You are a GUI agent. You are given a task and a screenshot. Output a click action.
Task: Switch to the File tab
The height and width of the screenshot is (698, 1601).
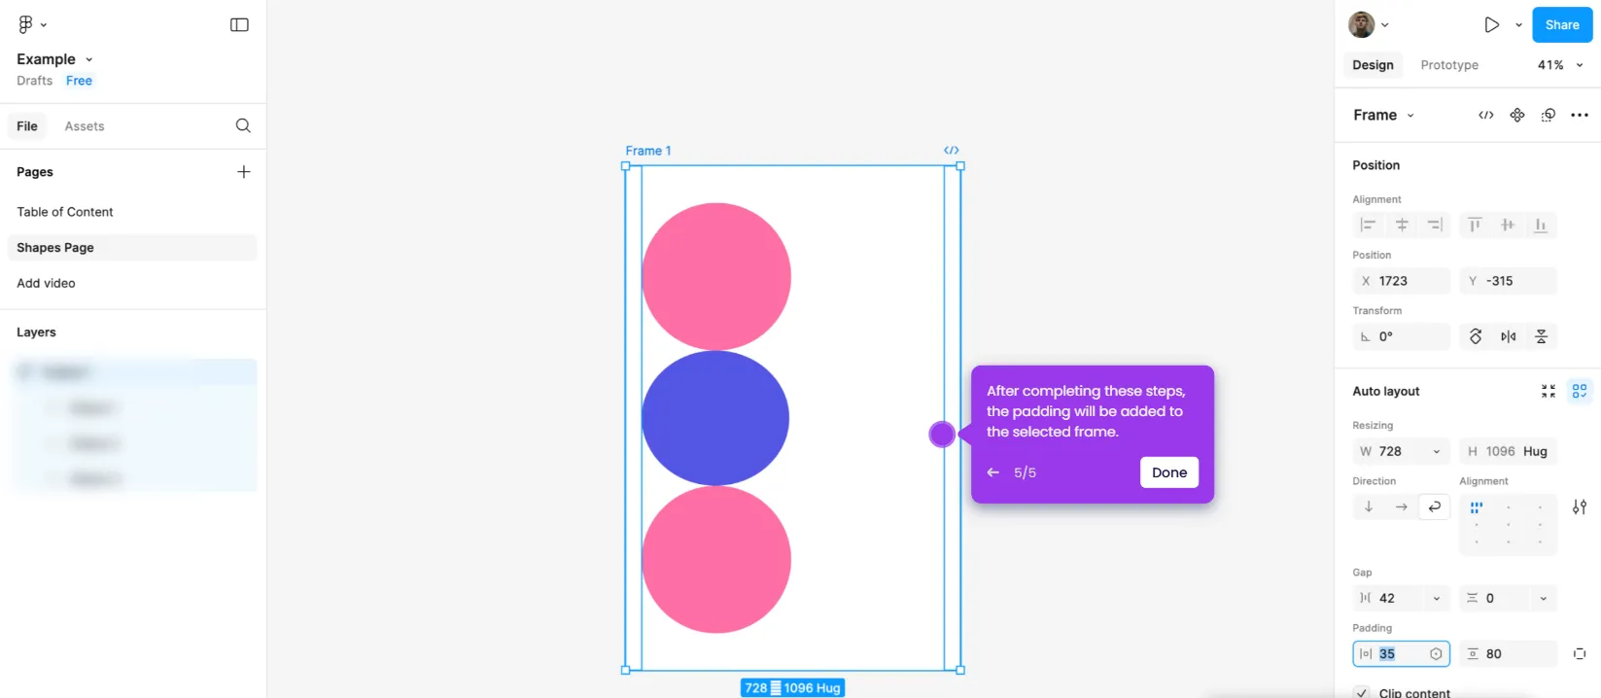(x=27, y=126)
